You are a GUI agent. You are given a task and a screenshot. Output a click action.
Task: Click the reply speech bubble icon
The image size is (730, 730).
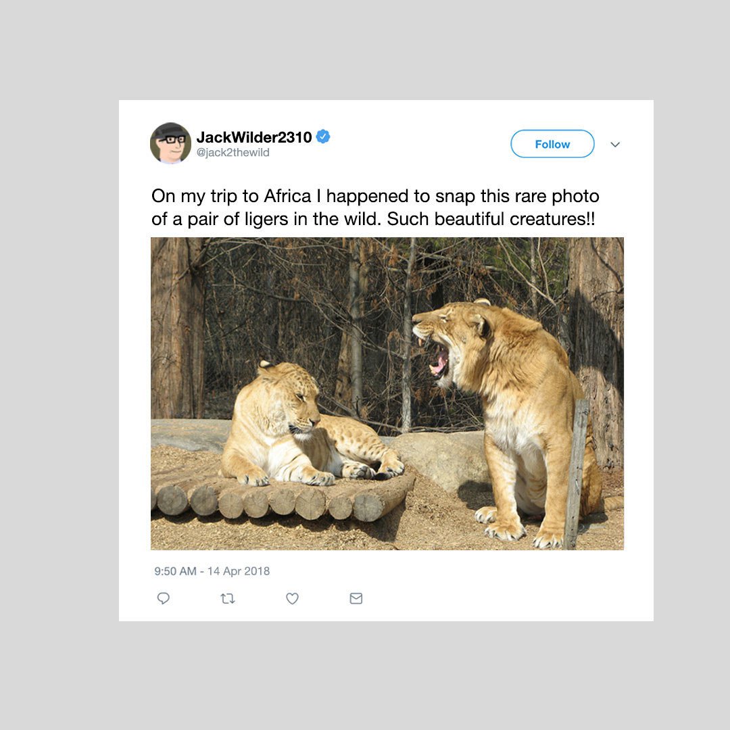coord(164,598)
